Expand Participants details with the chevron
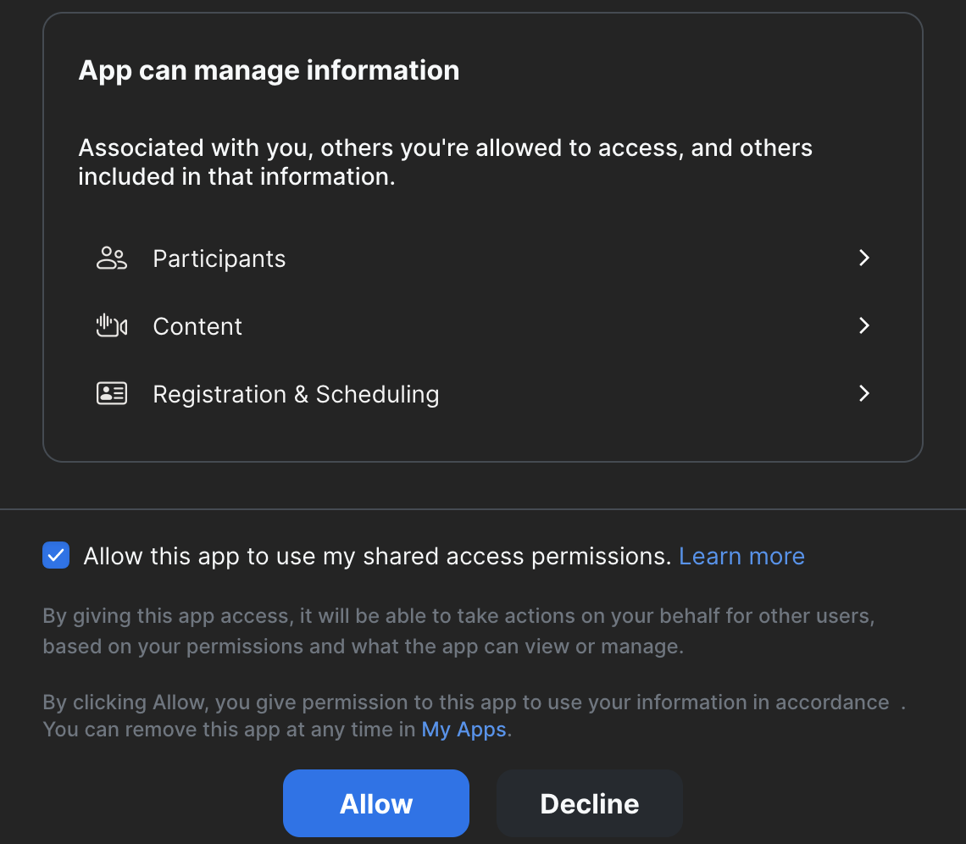This screenshot has height=844, width=966. click(x=863, y=258)
